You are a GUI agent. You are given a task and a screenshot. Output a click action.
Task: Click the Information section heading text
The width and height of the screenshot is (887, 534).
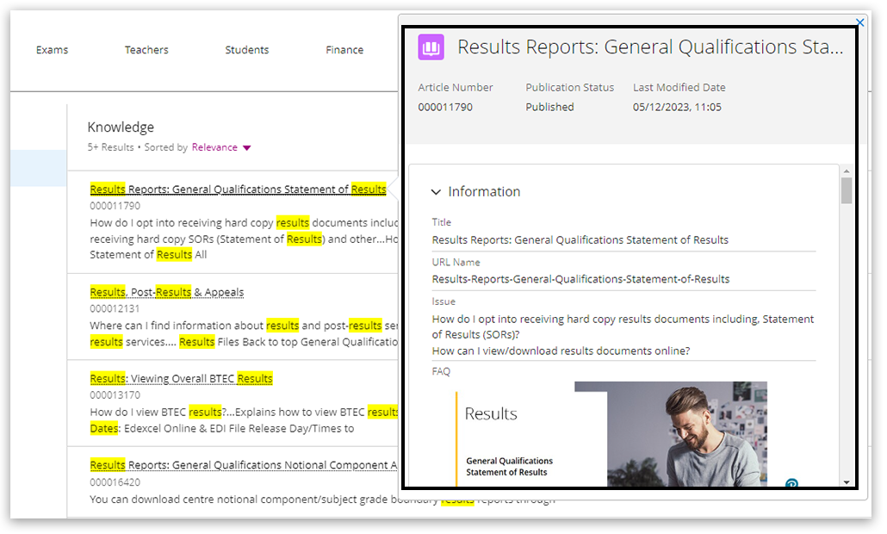point(484,192)
